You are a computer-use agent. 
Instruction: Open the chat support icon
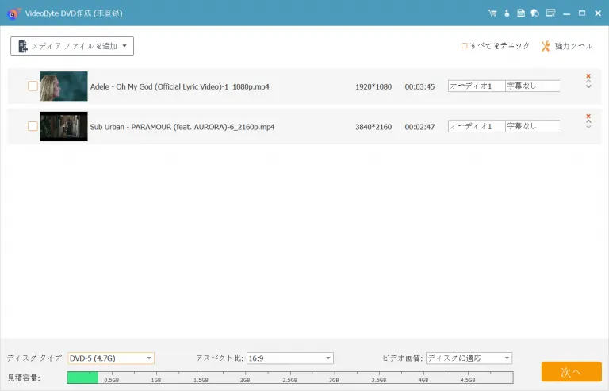pos(535,13)
